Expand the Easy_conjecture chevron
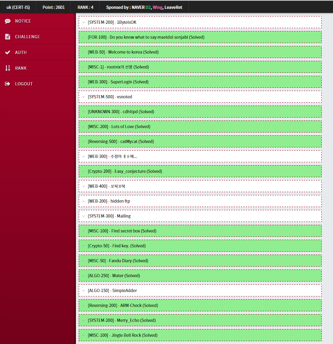 (84, 172)
